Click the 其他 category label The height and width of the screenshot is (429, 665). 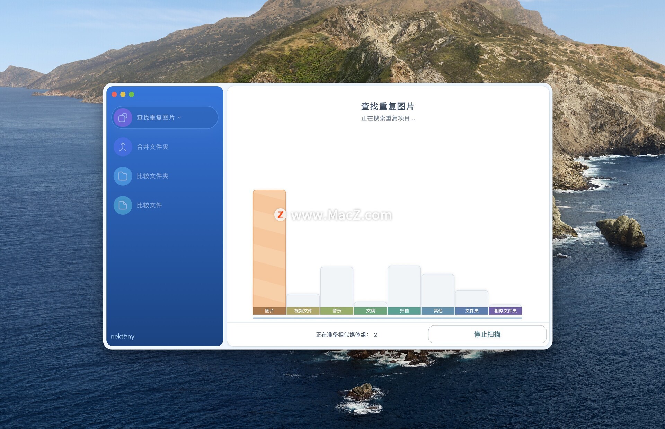click(438, 311)
